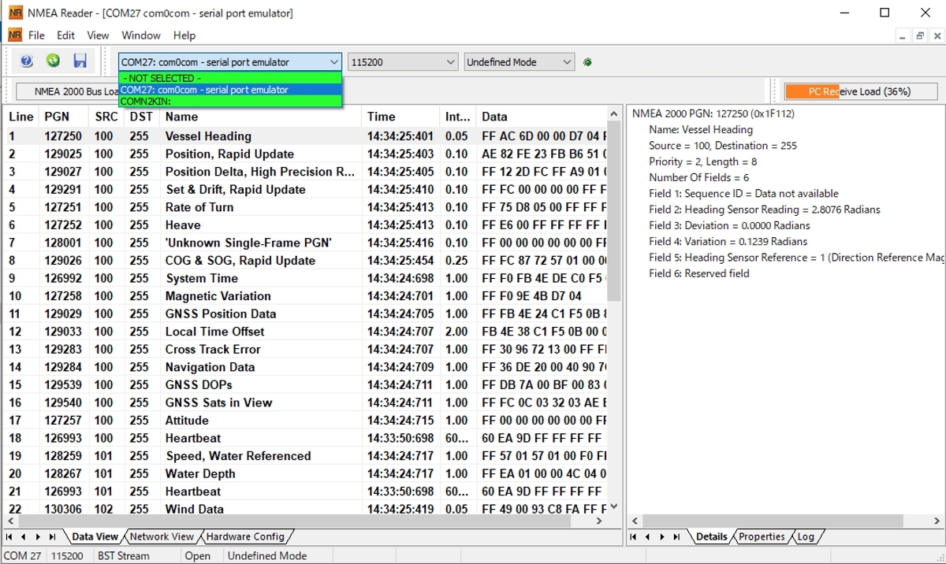Select the Magnetic Variation row
This screenshot has height=564, width=946.
coord(306,296)
